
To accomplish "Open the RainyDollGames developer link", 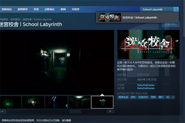I will pos(146,85).
